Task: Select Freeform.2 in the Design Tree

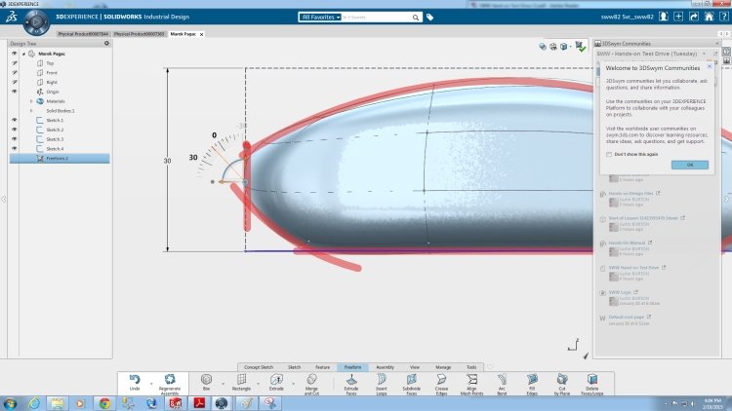Action: [57, 158]
